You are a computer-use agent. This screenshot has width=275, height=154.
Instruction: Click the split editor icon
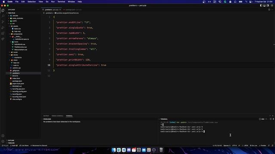click(x=269, y=9)
